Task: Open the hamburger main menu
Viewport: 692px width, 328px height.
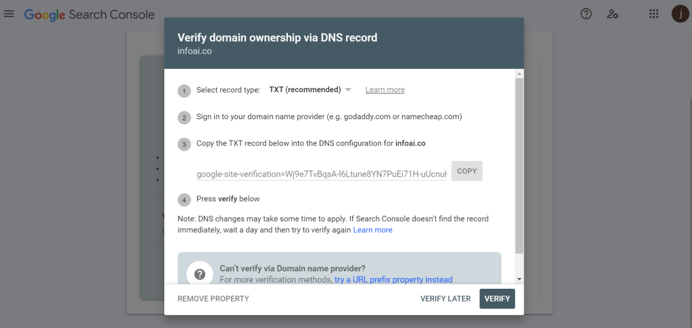Action: coord(9,14)
